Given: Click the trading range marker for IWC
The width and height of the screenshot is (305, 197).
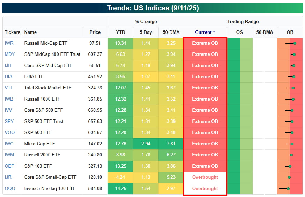Looking at the screenshot, I should pyautogui.click(x=293, y=144).
